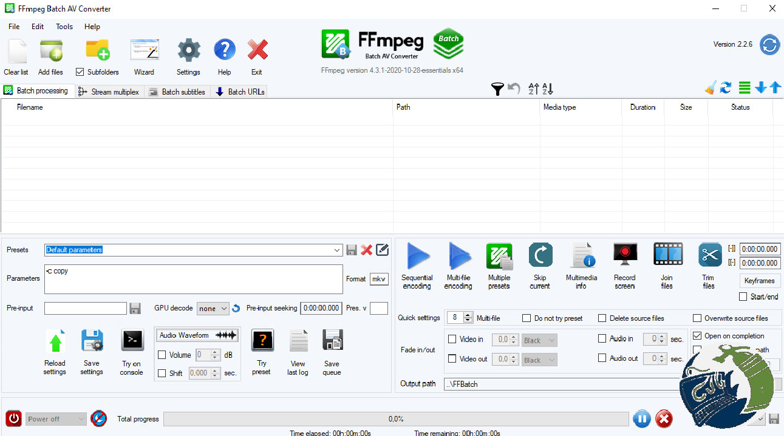Abort encoding with red X button

(664, 418)
